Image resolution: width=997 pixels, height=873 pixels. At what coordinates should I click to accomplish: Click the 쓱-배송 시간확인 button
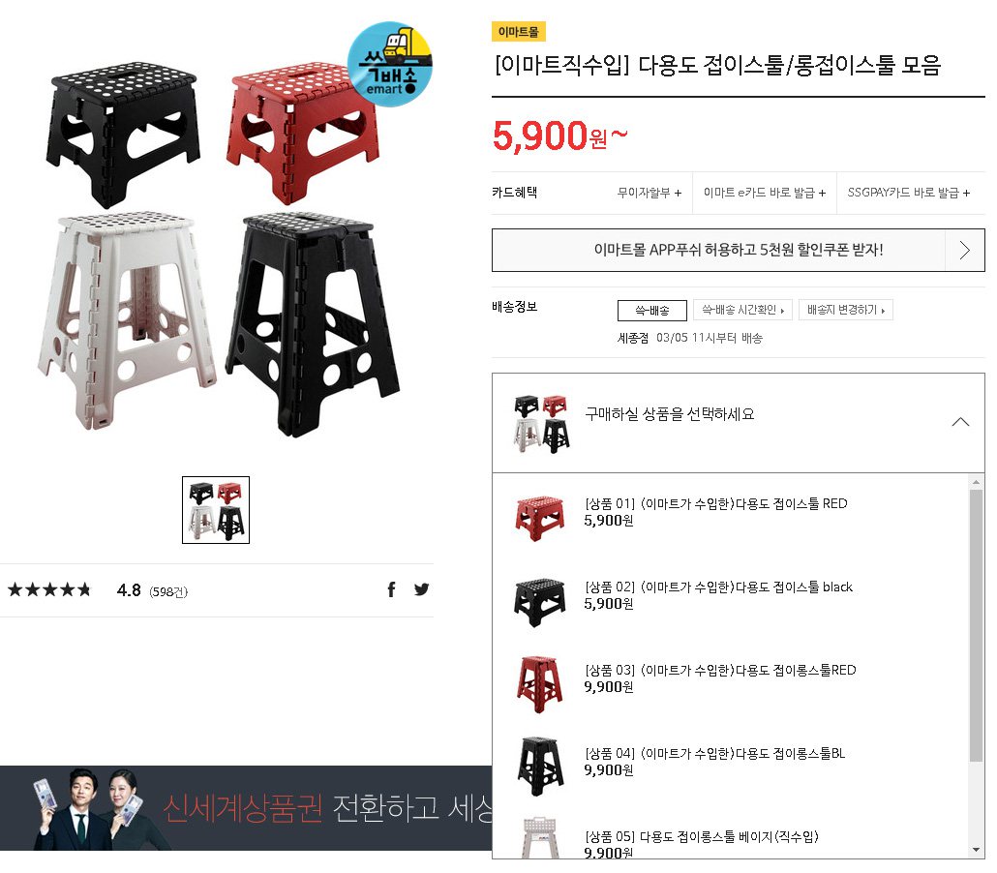coord(742,310)
